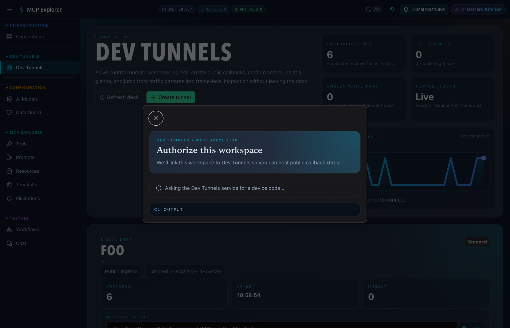510x328 pixels.
Task: Click the Captured Events stat card
Action: 364,53
